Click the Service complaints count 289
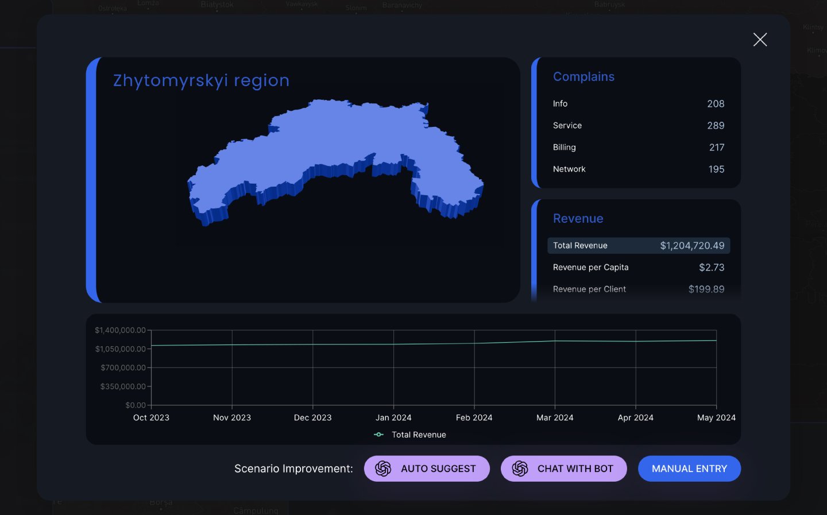 pyautogui.click(x=716, y=125)
